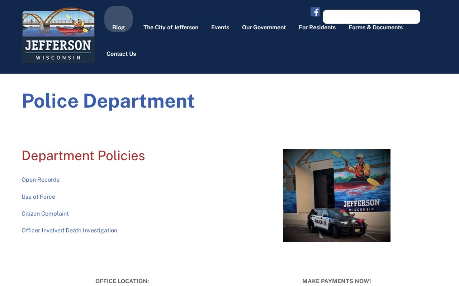Open The City of Jefferson menu

(x=171, y=28)
